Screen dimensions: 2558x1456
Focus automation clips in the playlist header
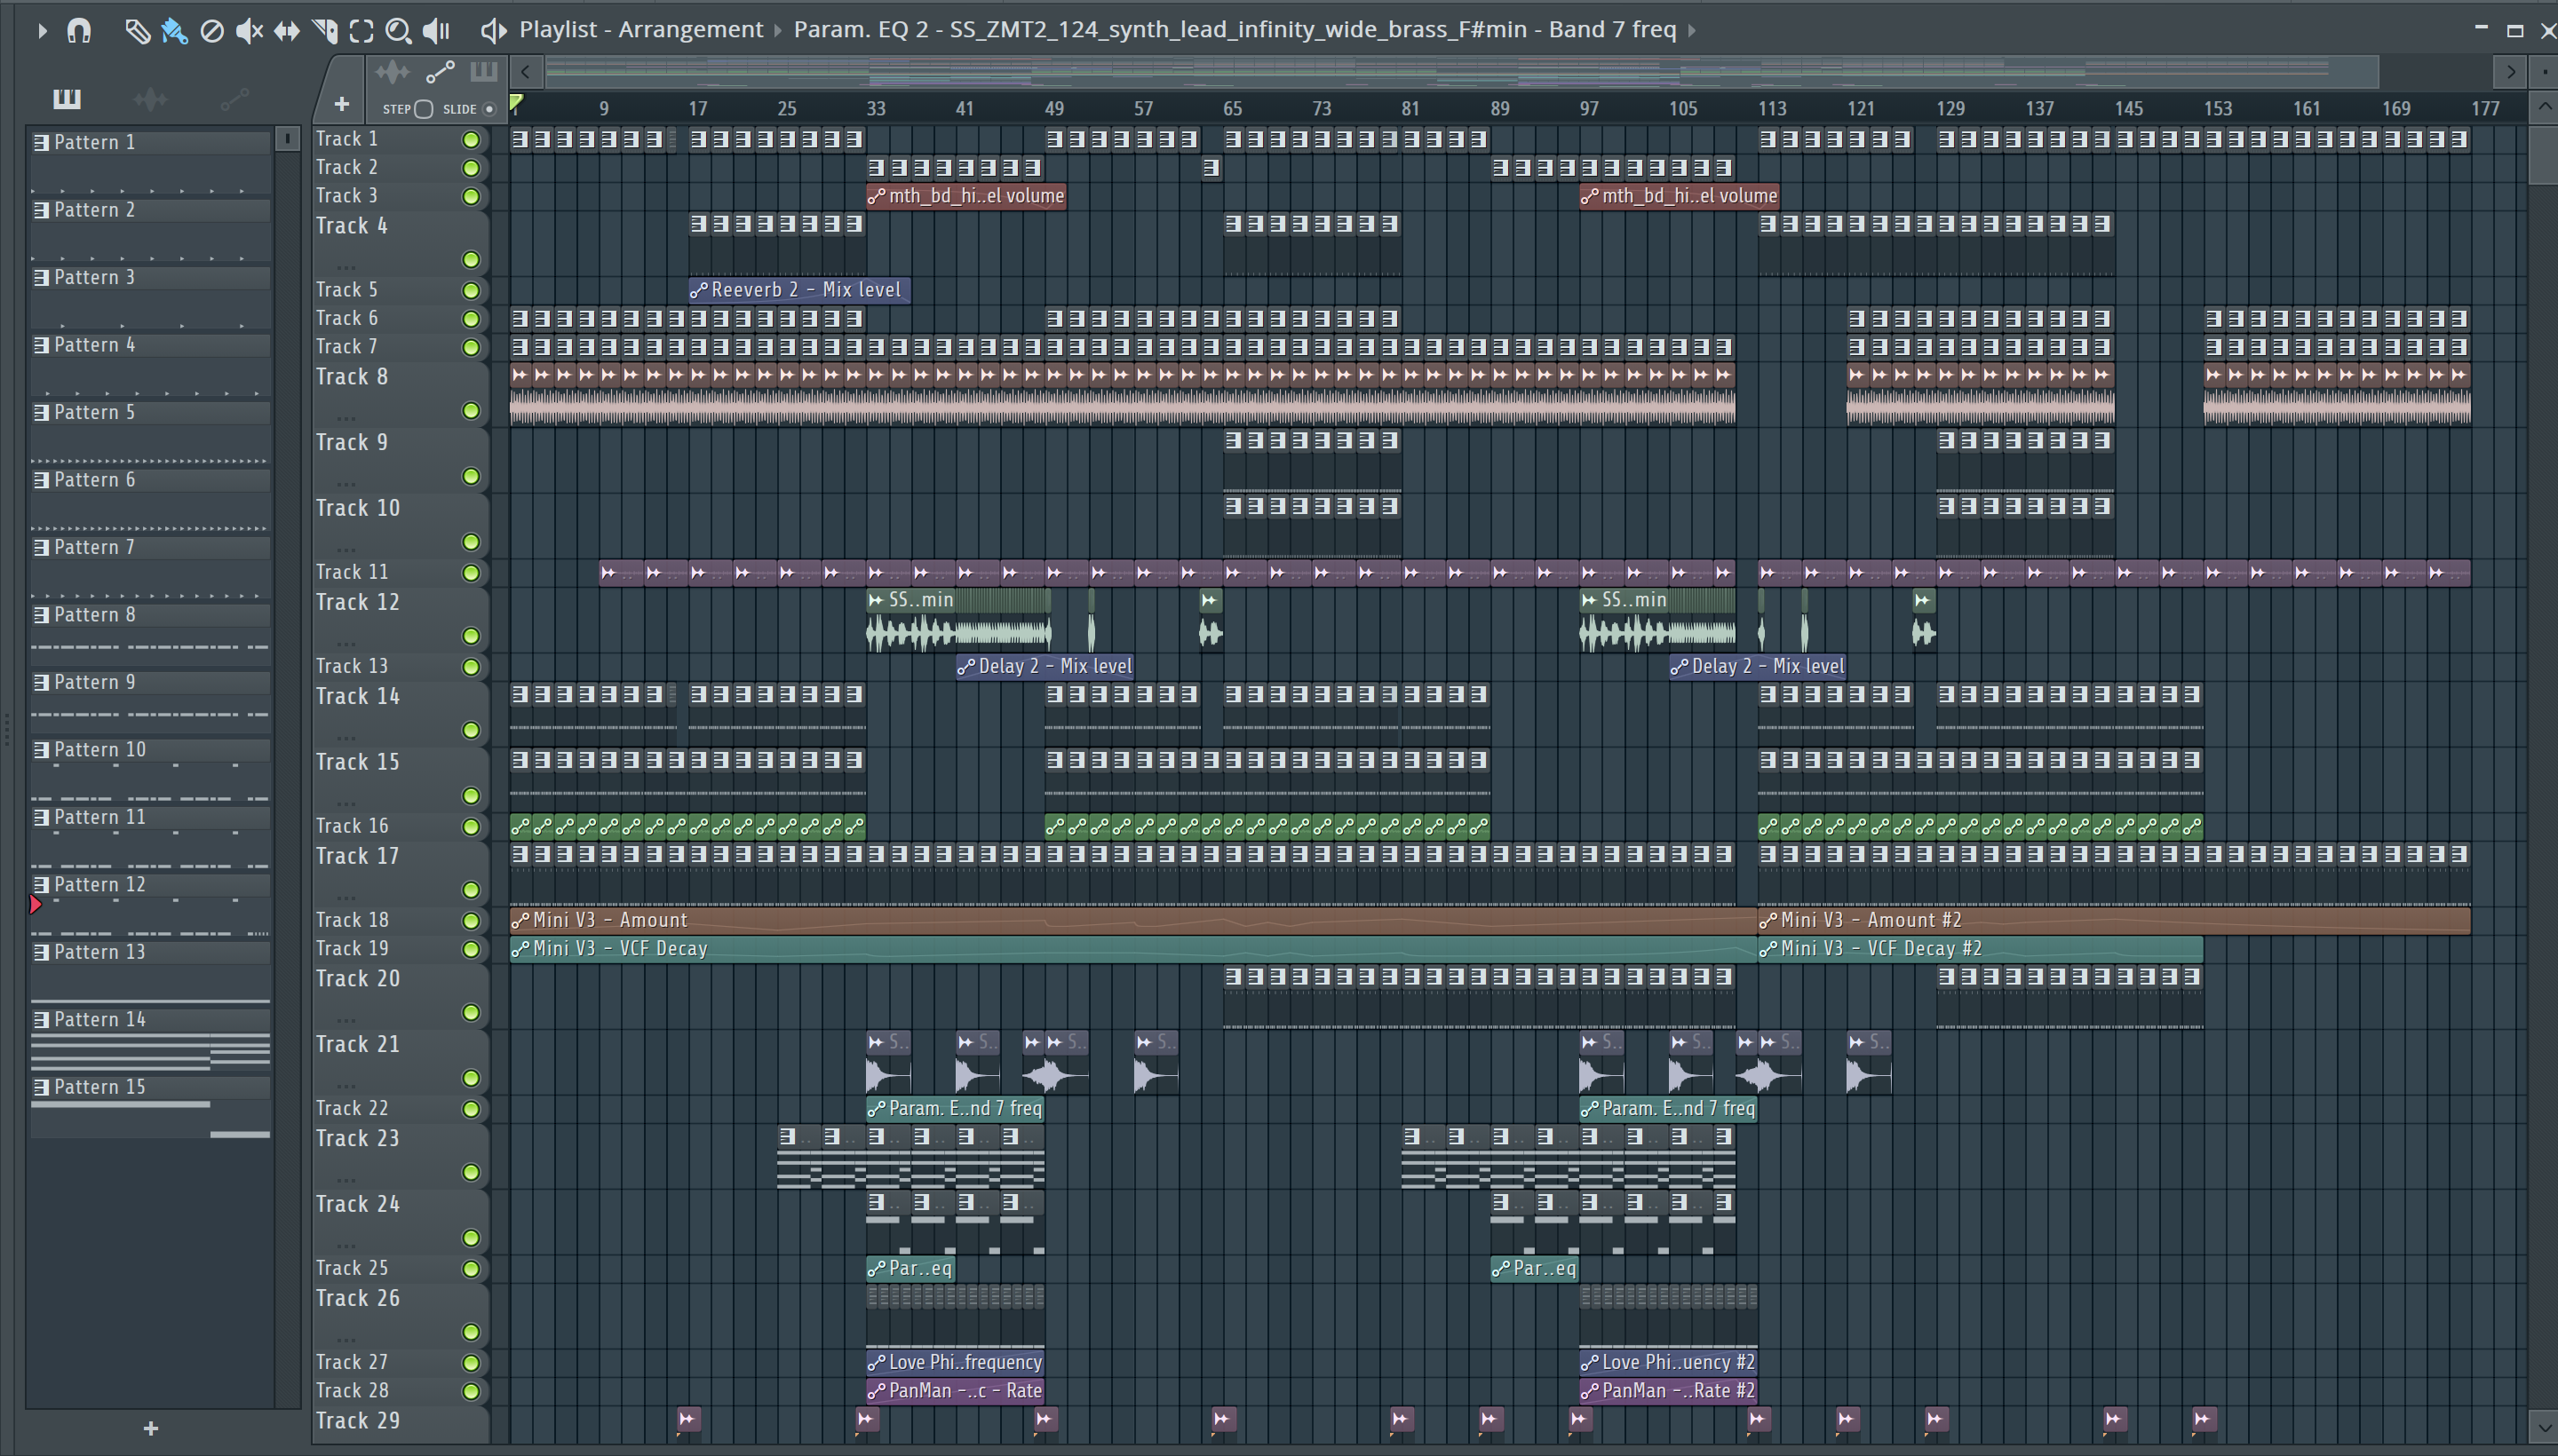pyautogui.click(x=441, y=72)
